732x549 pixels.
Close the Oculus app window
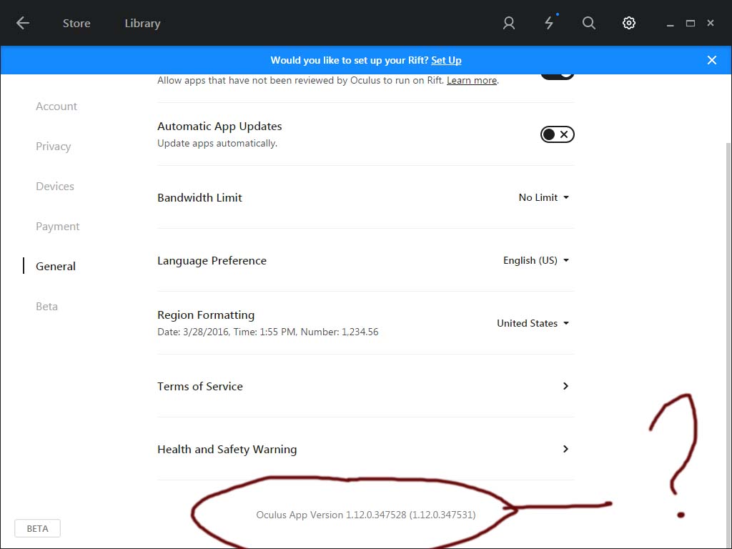click(x=711, y=23)
